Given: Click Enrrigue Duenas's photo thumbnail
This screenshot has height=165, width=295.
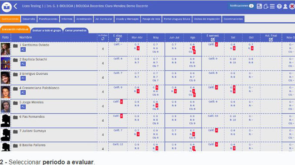Looking at the screenshot, I should point(5,78).
